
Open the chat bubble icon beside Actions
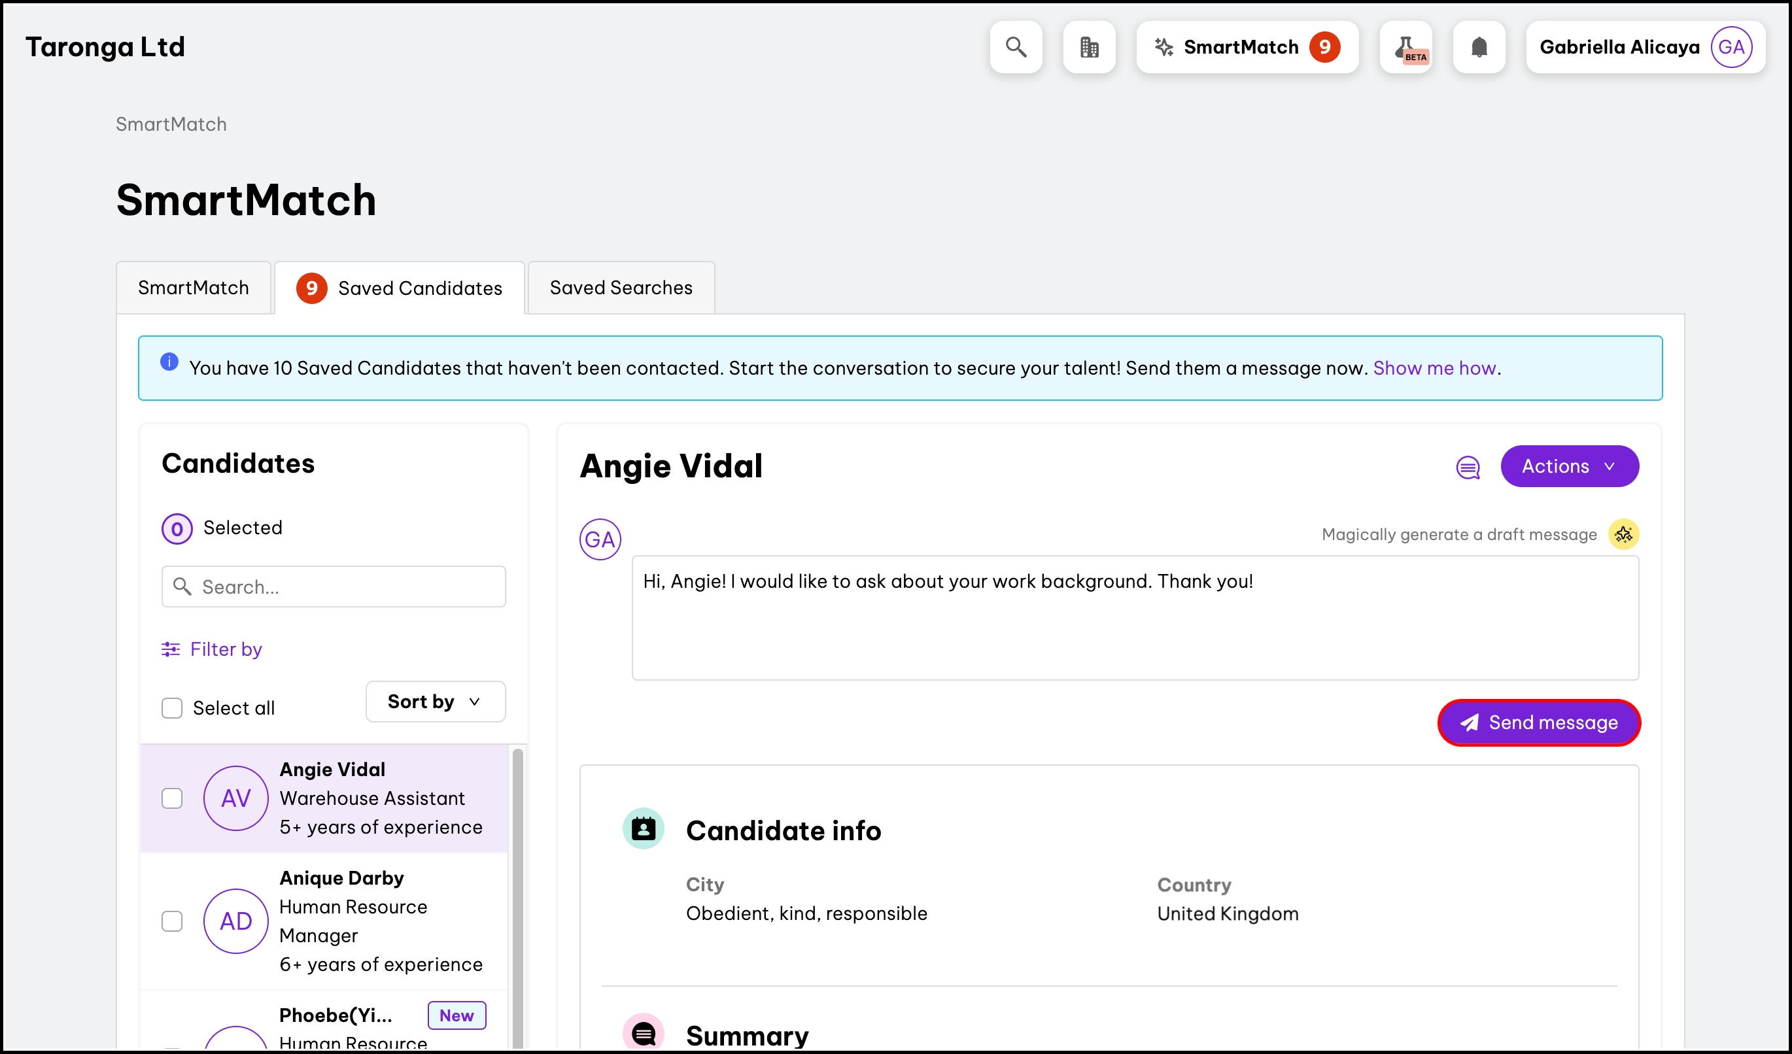click(x=1468, y=467)
